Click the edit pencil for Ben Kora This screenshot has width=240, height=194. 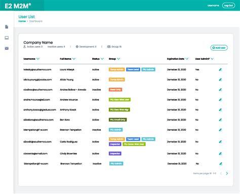pyautogui.click(x=220, y=120)
